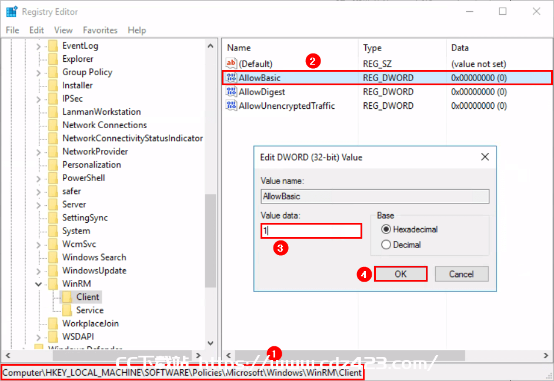Screen dimensions: 554x381
Task: Expand the EventLog tree node
Action: pos(38,46)
